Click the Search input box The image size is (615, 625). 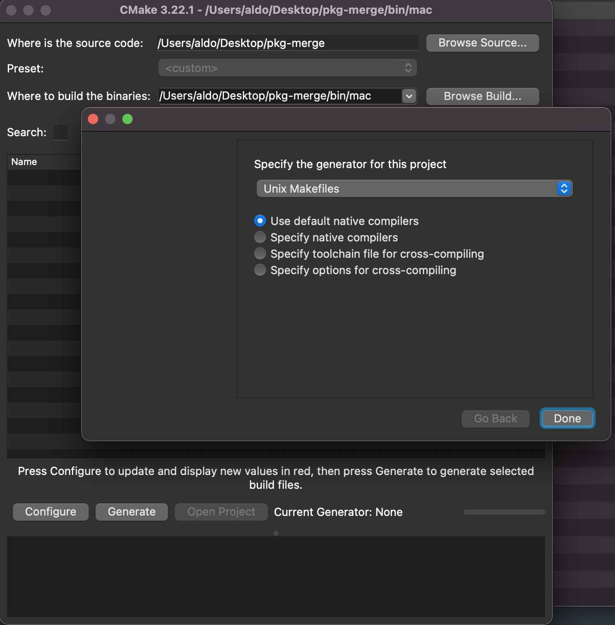click(x=61, y=132)
